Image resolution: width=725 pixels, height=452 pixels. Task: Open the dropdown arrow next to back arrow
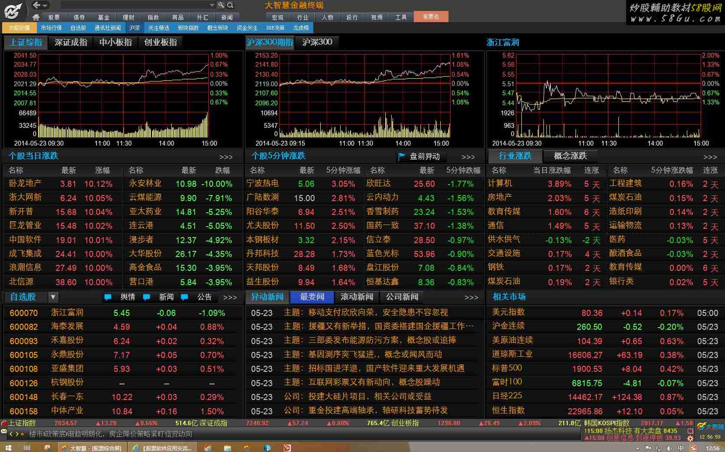pos(45,6)
